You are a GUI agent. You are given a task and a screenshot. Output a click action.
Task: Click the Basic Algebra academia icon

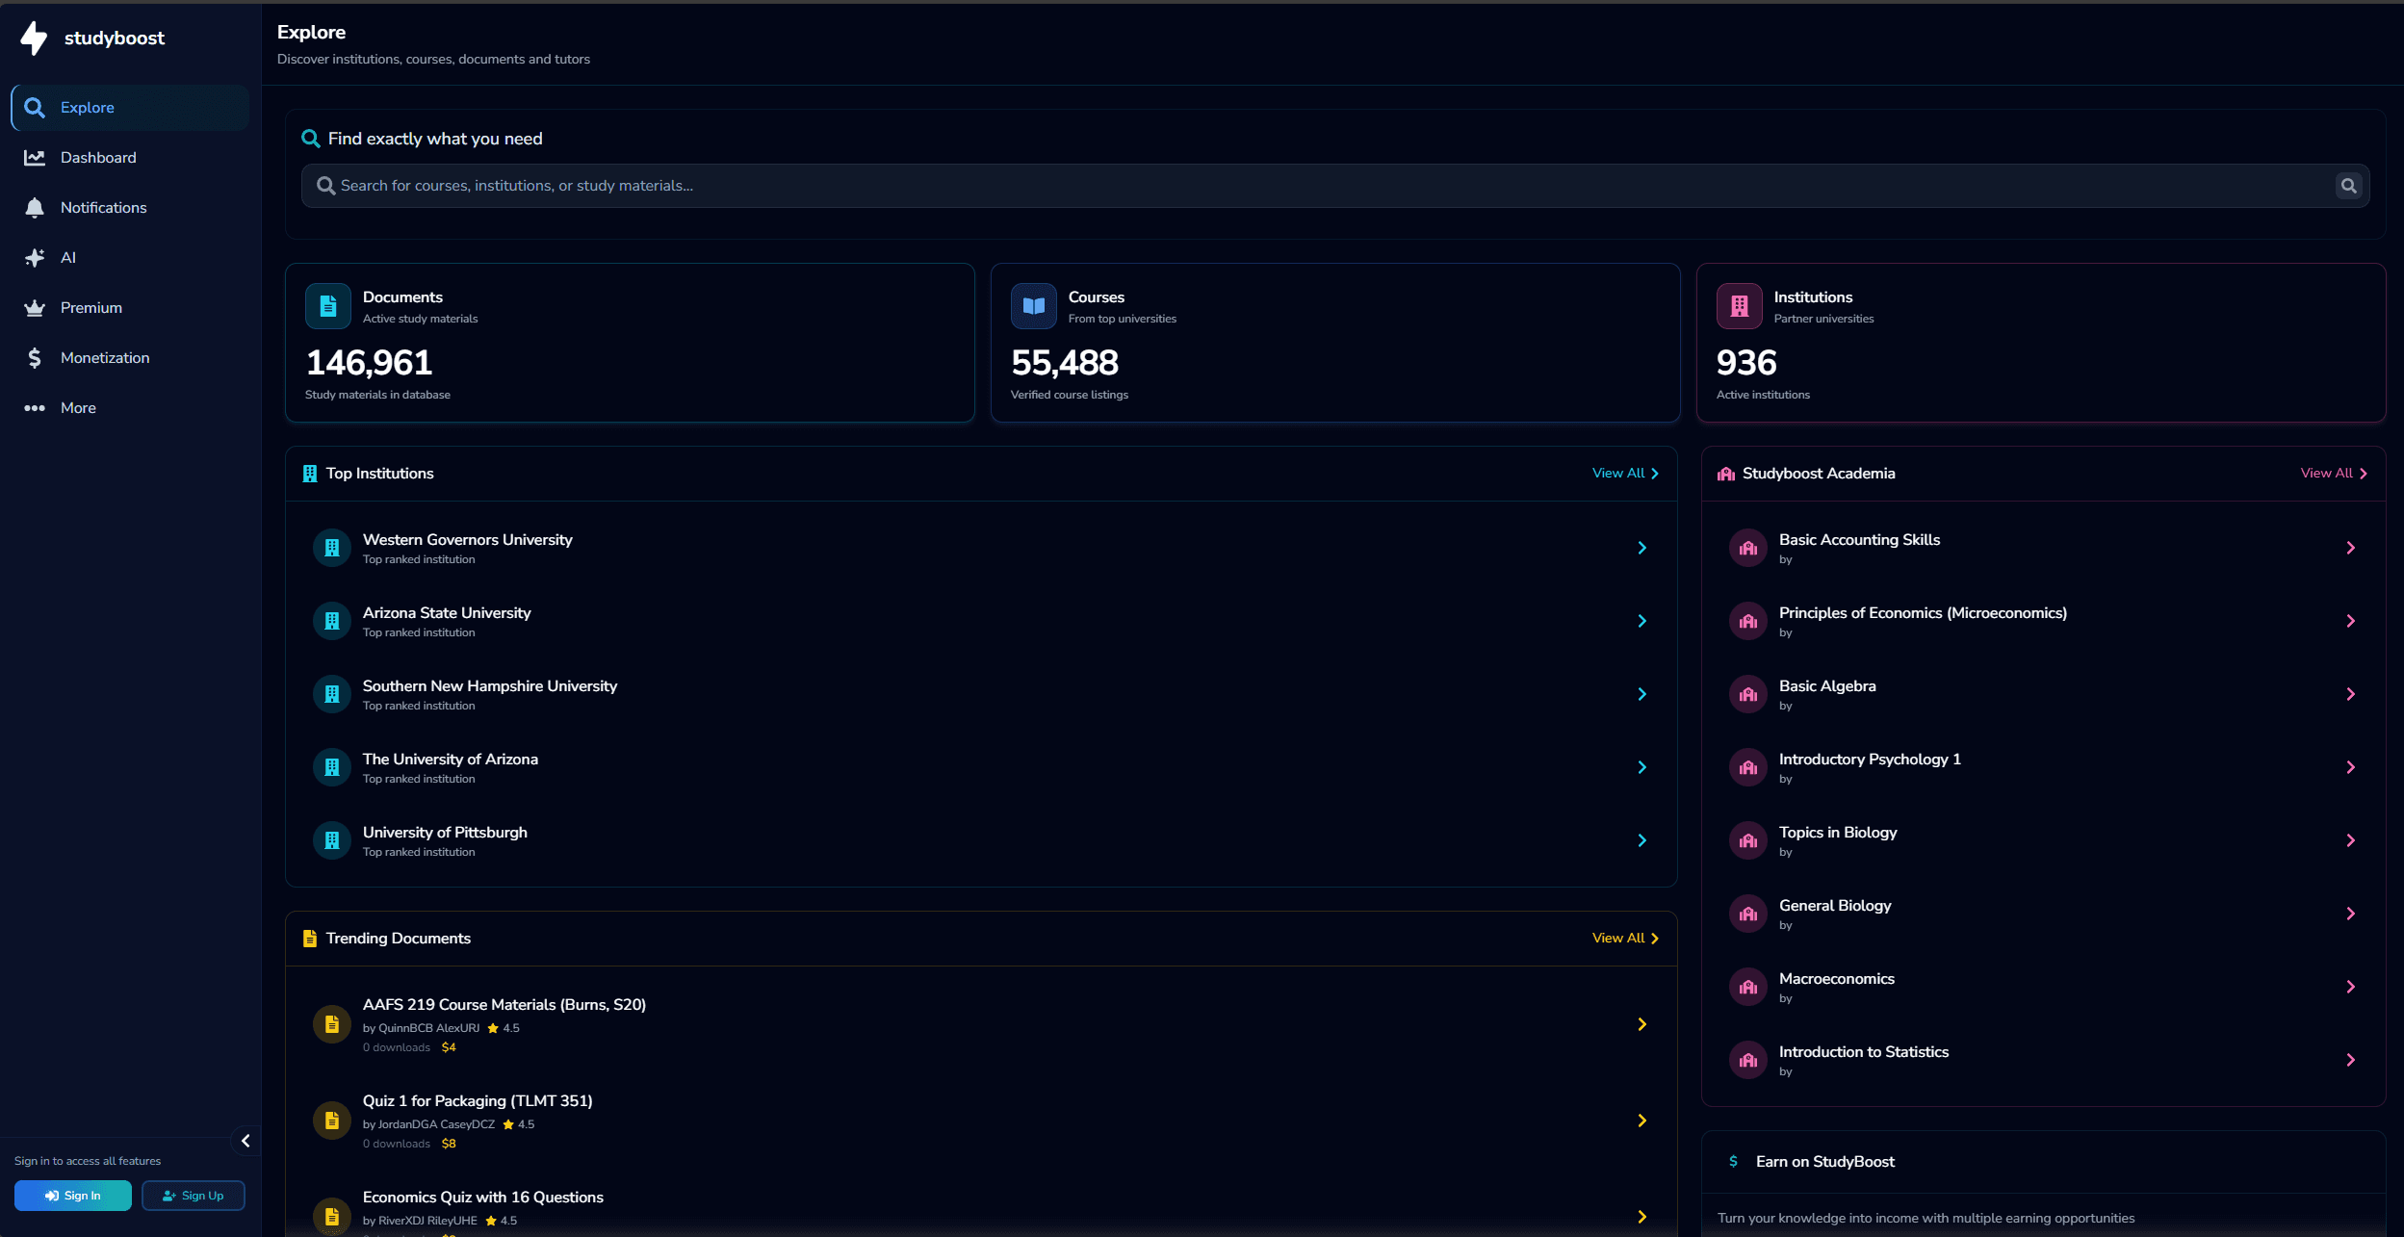1748,694
